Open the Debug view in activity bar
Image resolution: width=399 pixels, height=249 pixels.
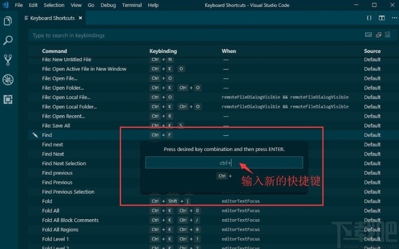pos(8,80)
